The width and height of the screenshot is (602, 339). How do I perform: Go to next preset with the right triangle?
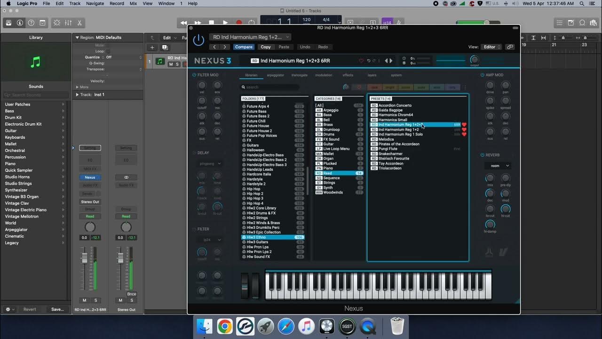pyautogui.click(x=391, y=61)
